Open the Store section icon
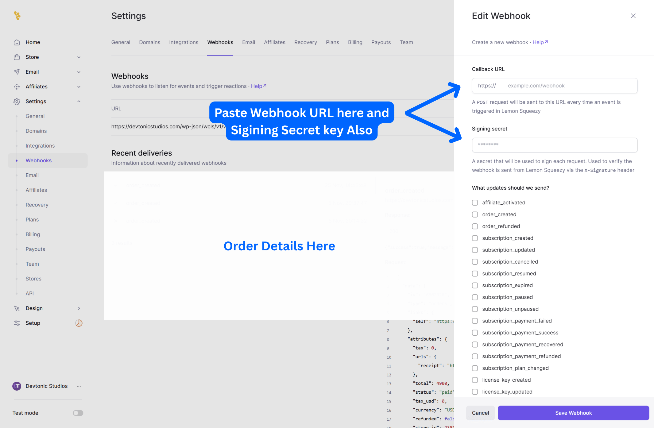The image size is (654, 428). pos(17,57)
